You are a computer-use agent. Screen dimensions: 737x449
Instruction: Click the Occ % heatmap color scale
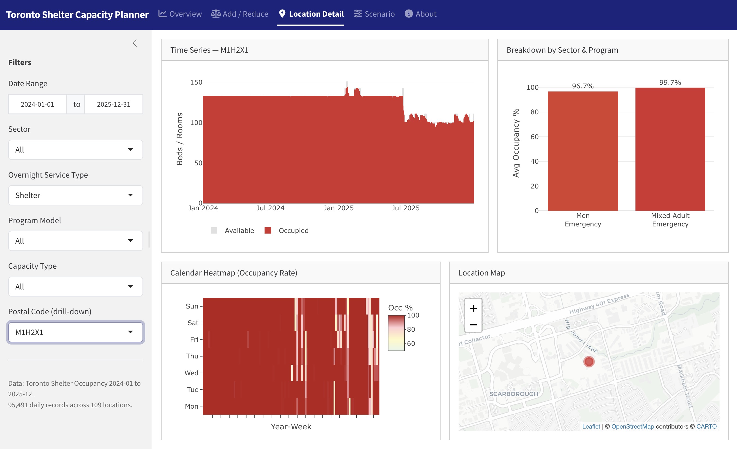[396, 333]
